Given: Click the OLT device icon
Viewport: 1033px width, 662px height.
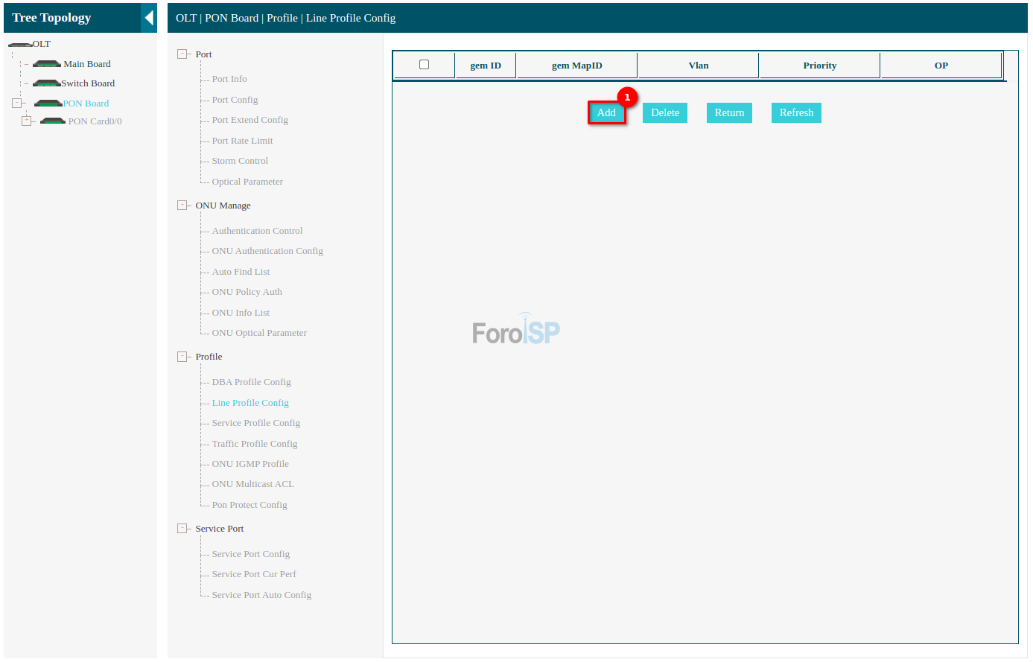Looking at the screenshot, I should (x=19, y=45).
